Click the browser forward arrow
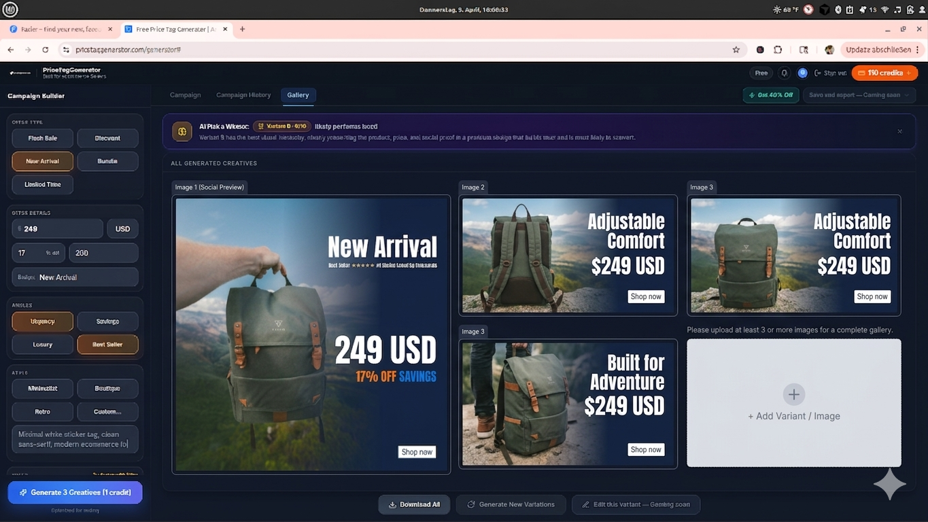 (x=28, y=50)
